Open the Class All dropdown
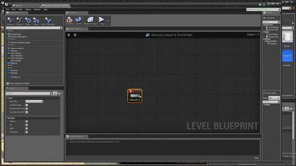The width and height of the screenshot is (296, 166). coord(274,98)
